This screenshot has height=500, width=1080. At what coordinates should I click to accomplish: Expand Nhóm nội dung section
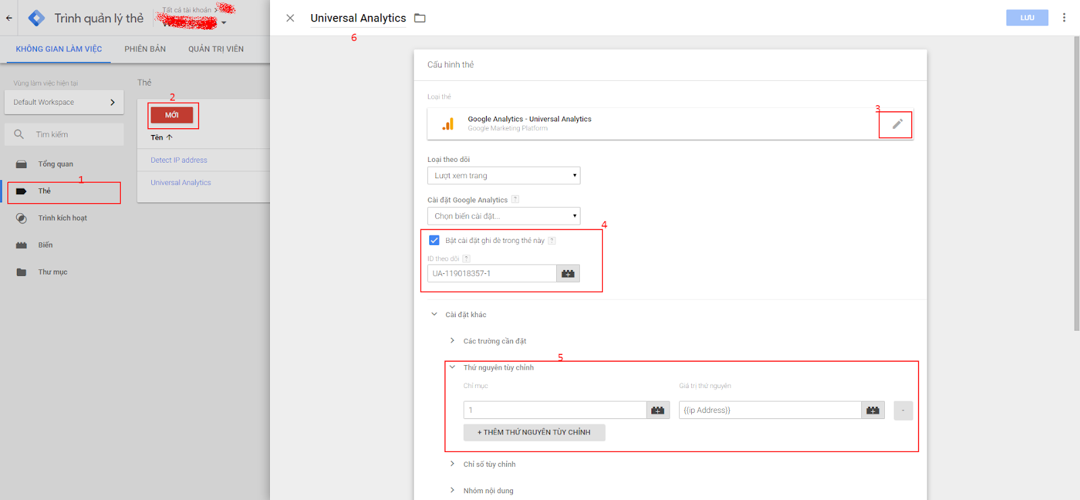click(x=452, y=491)
